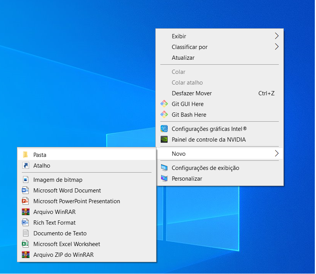Open Configurações de exibição
Viewport: 316px width, 274px height.
219,168
